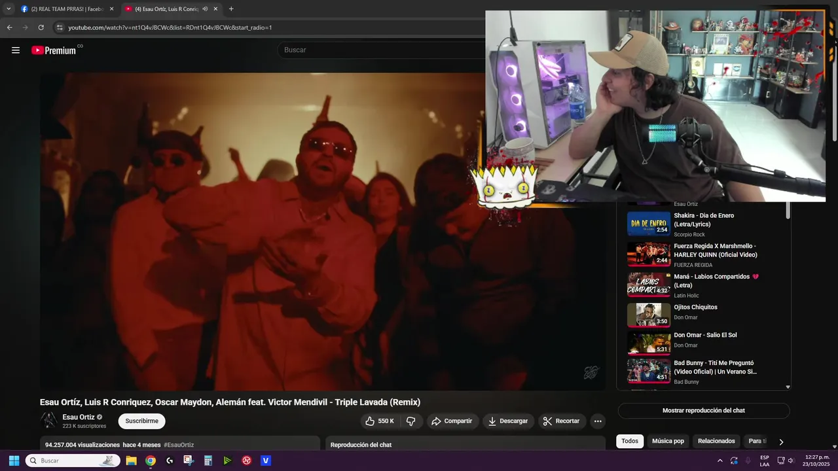Screen dimensions: 838x471
Task: Open Logitech G HUB from taskbar
Action: click(170, 461)
